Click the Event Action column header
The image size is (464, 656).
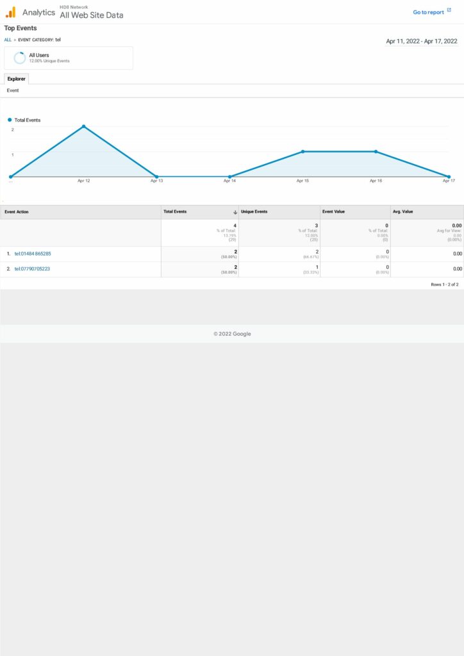[17, 212]
